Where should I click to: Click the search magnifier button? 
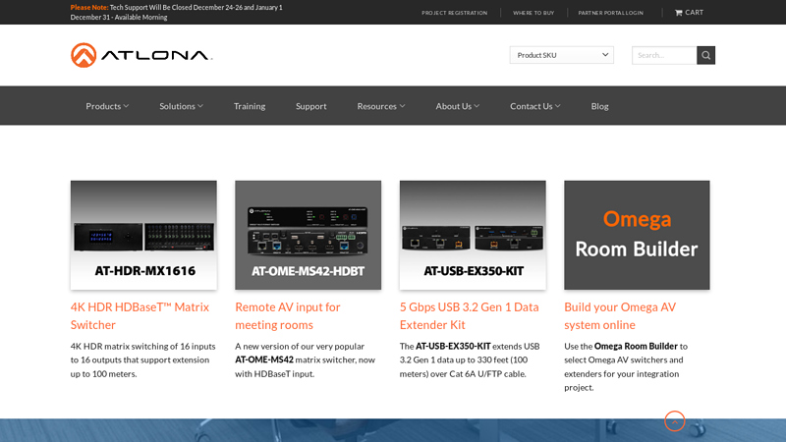[705, 55]
